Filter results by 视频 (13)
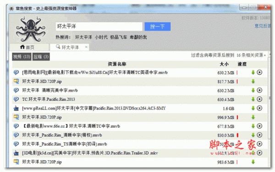The width and height of the screenshot is (275, 172). 22,57
